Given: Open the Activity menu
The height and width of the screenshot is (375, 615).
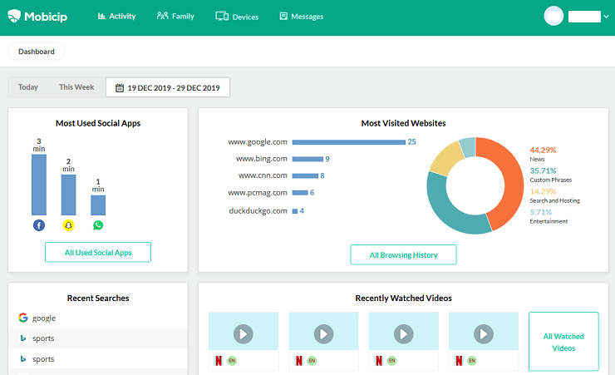Looking at the screenshot, I should click(116, 16).
